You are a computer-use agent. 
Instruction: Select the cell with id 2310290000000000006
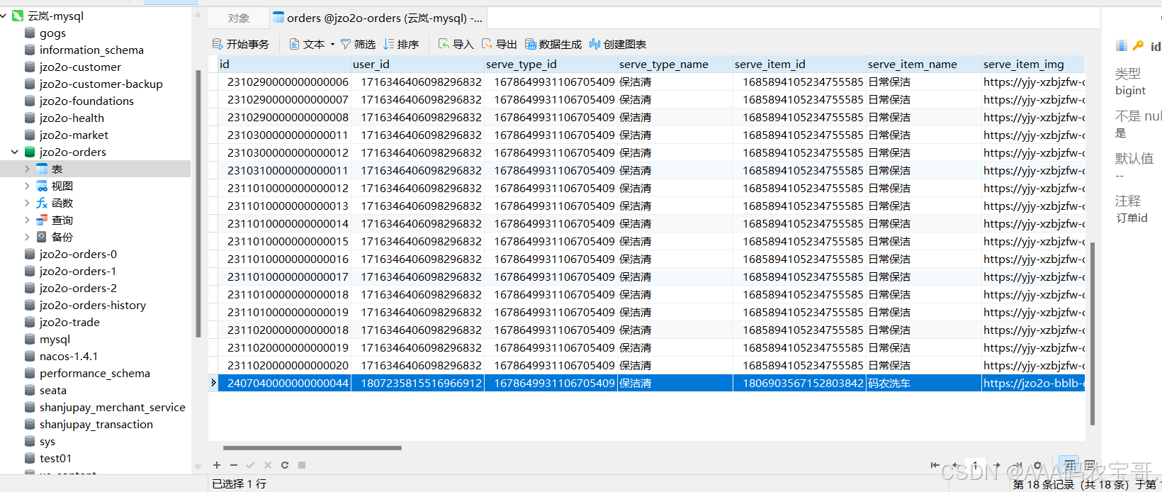[284, 82]
